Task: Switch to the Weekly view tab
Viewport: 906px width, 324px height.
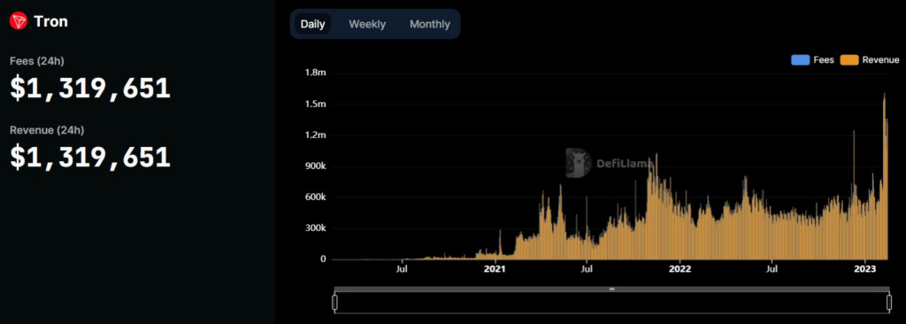Action: pos(367,24)
